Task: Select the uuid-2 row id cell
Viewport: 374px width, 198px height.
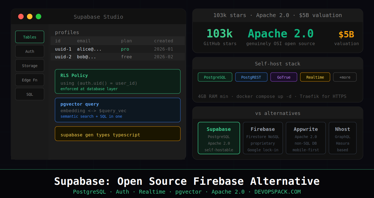Action: click(63, 57)
